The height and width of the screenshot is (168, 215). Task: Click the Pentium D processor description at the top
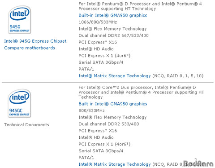tap(140, 6)
